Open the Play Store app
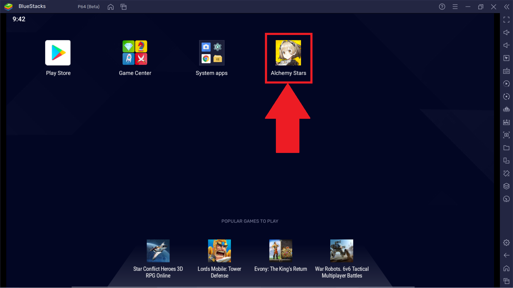 click(58, 53)
